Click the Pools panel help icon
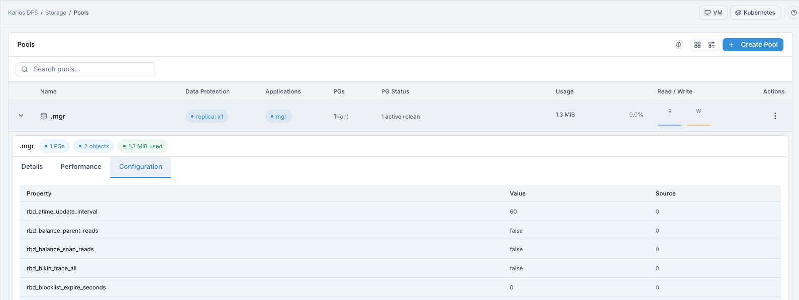 click(x=678, y=45)
